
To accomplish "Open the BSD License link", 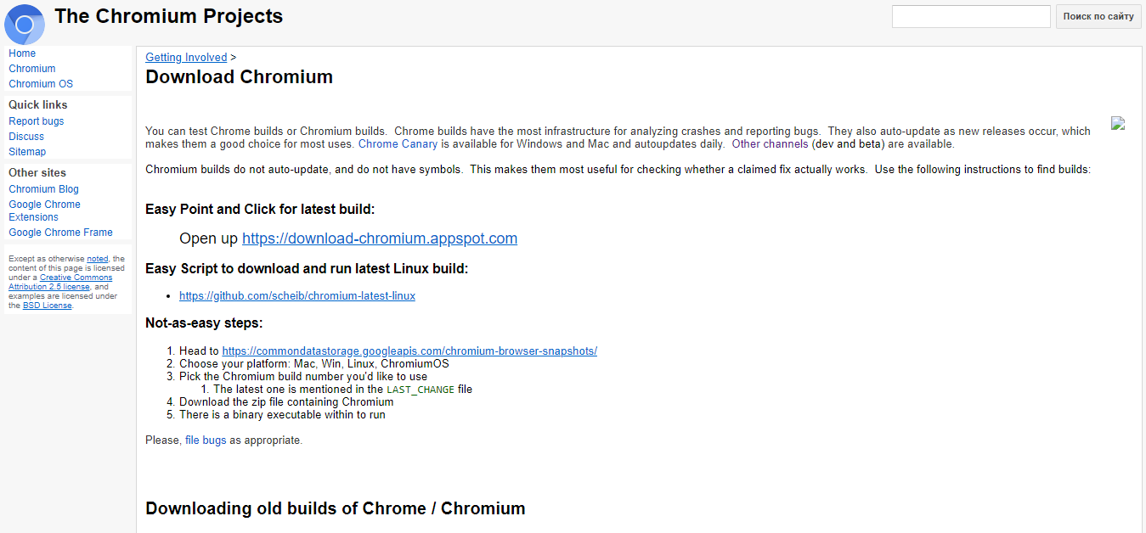I will click(x=47, y=305).
